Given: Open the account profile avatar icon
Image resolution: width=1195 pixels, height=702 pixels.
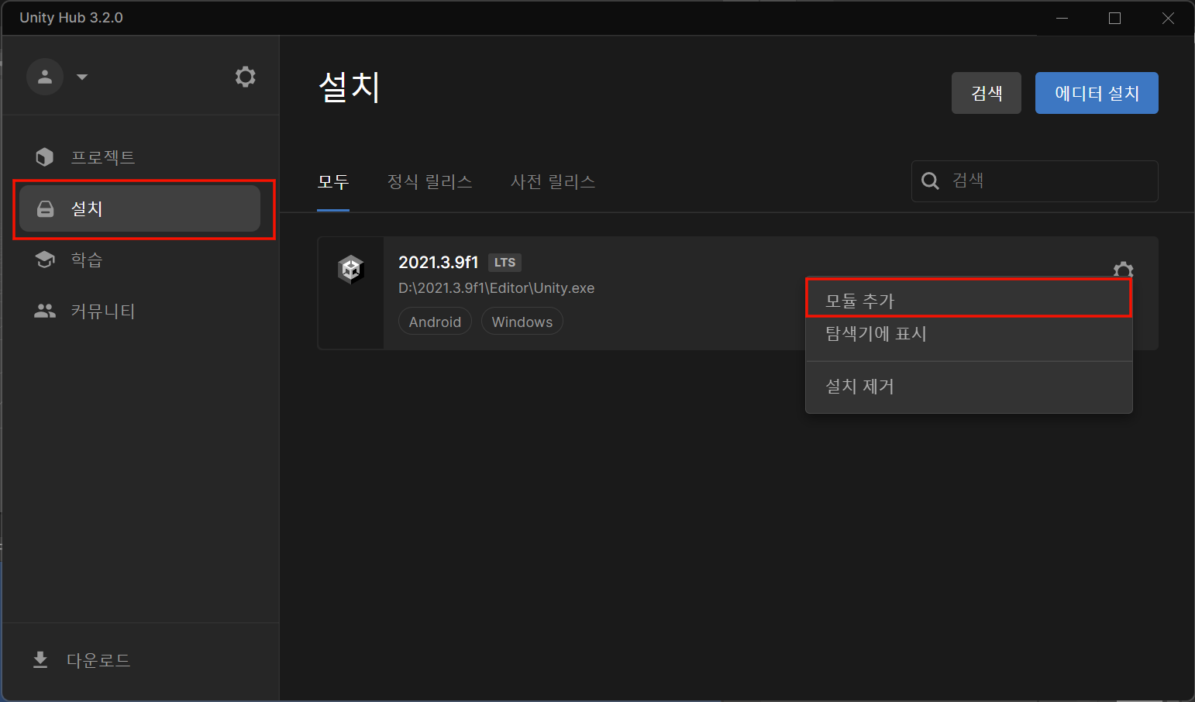Looking at the screenshot, I should click(x=45, y=77).
